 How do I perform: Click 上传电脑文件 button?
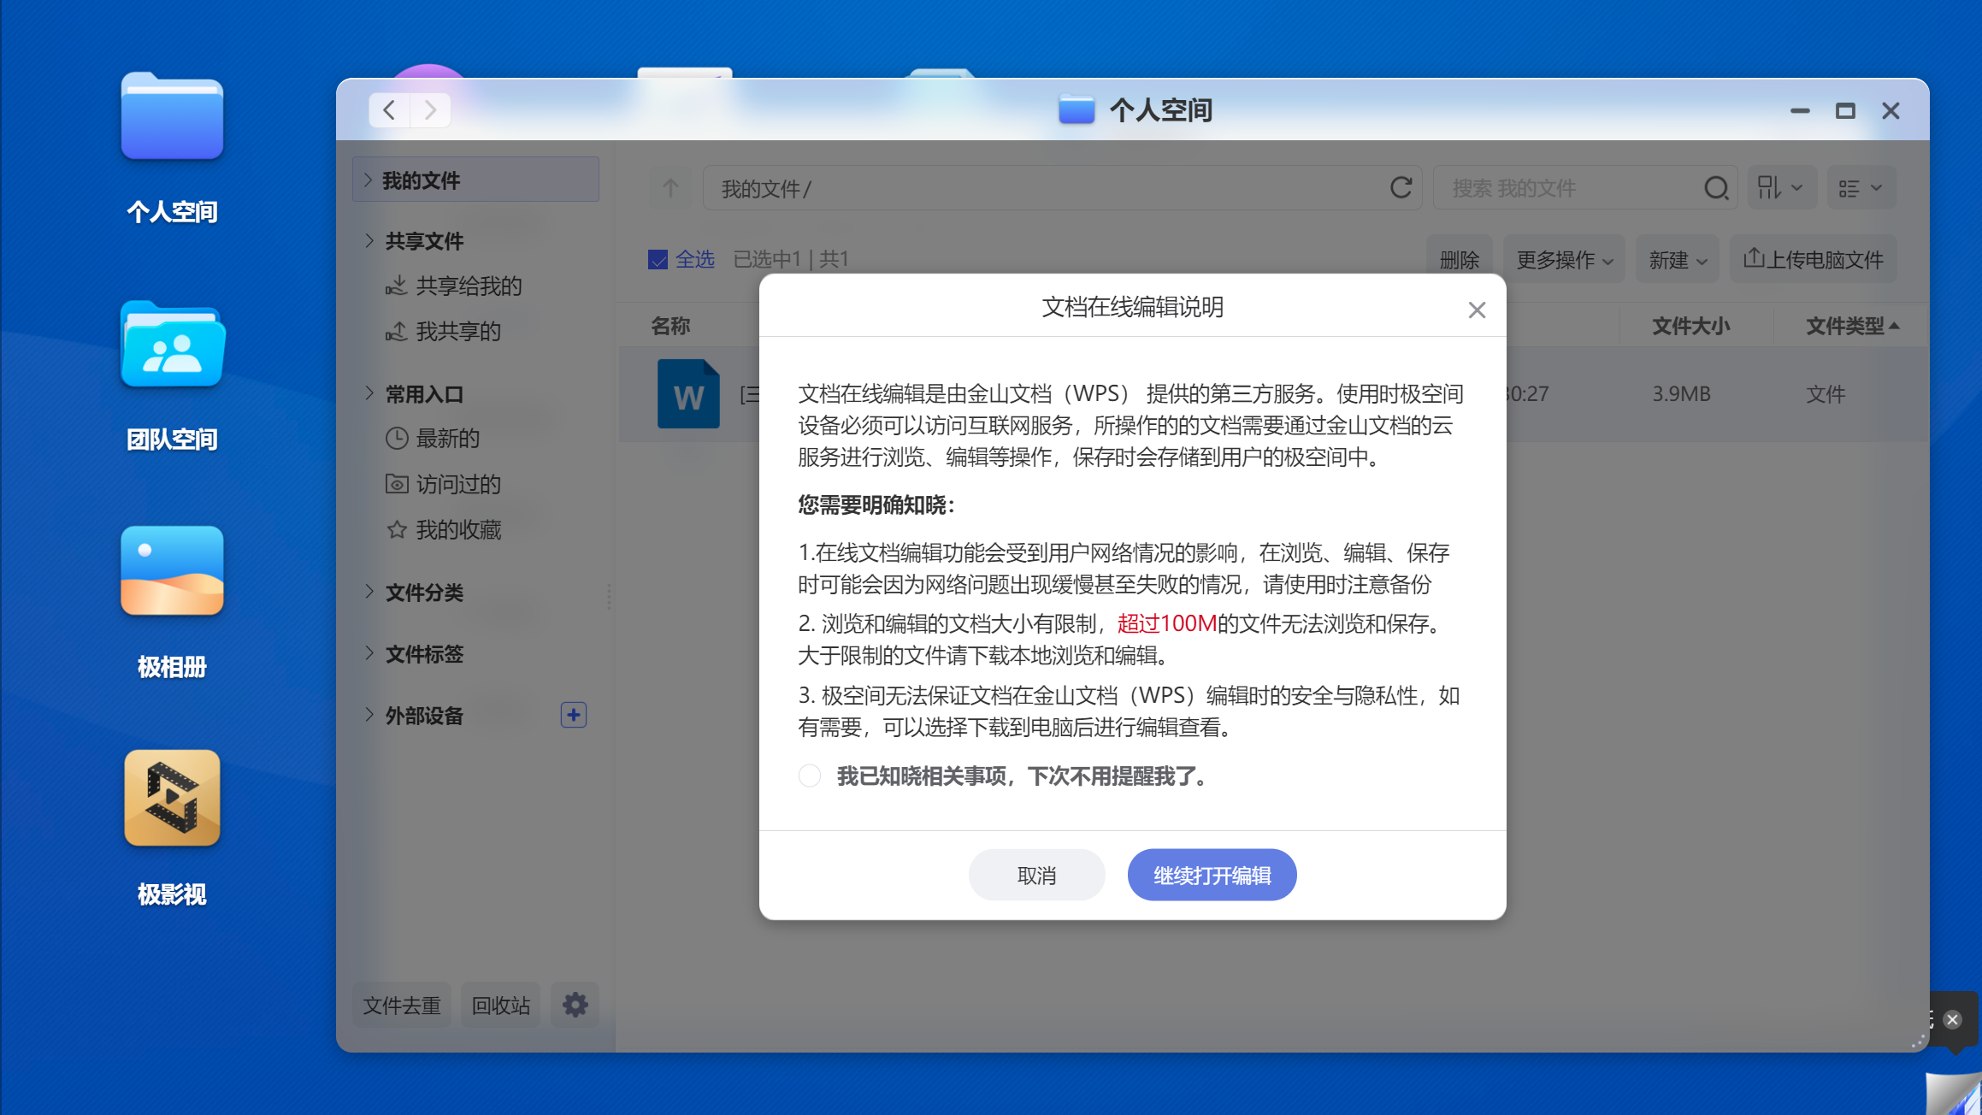tap(1814, 259)
